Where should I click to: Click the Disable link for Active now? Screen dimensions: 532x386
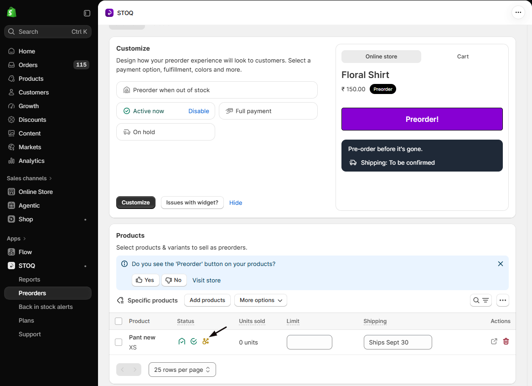tap(199, 111)
